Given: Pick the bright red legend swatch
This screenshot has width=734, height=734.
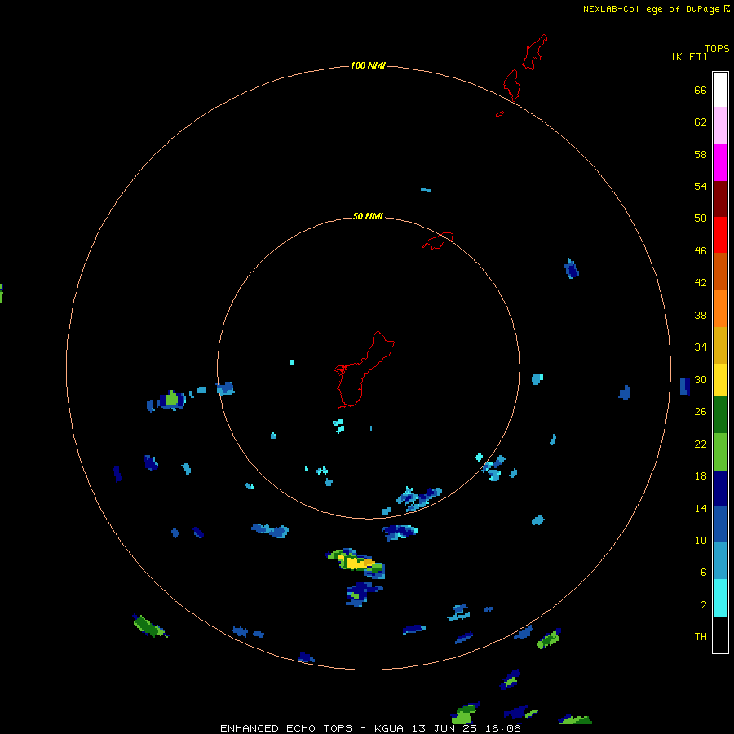Looking at the screenshot, I should coord(720,235).
